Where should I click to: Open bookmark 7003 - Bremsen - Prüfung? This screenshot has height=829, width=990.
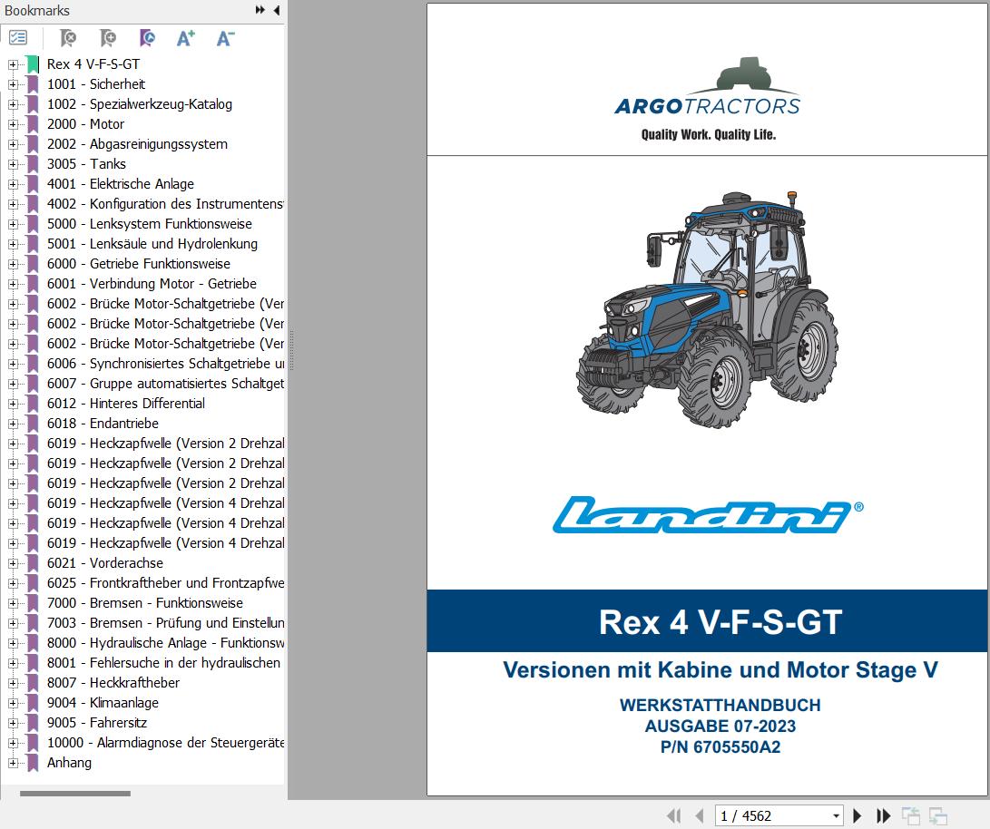tap(165, 623)
